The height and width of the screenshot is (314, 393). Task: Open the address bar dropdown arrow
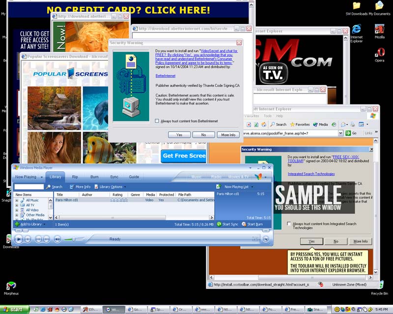pos(340,133)
